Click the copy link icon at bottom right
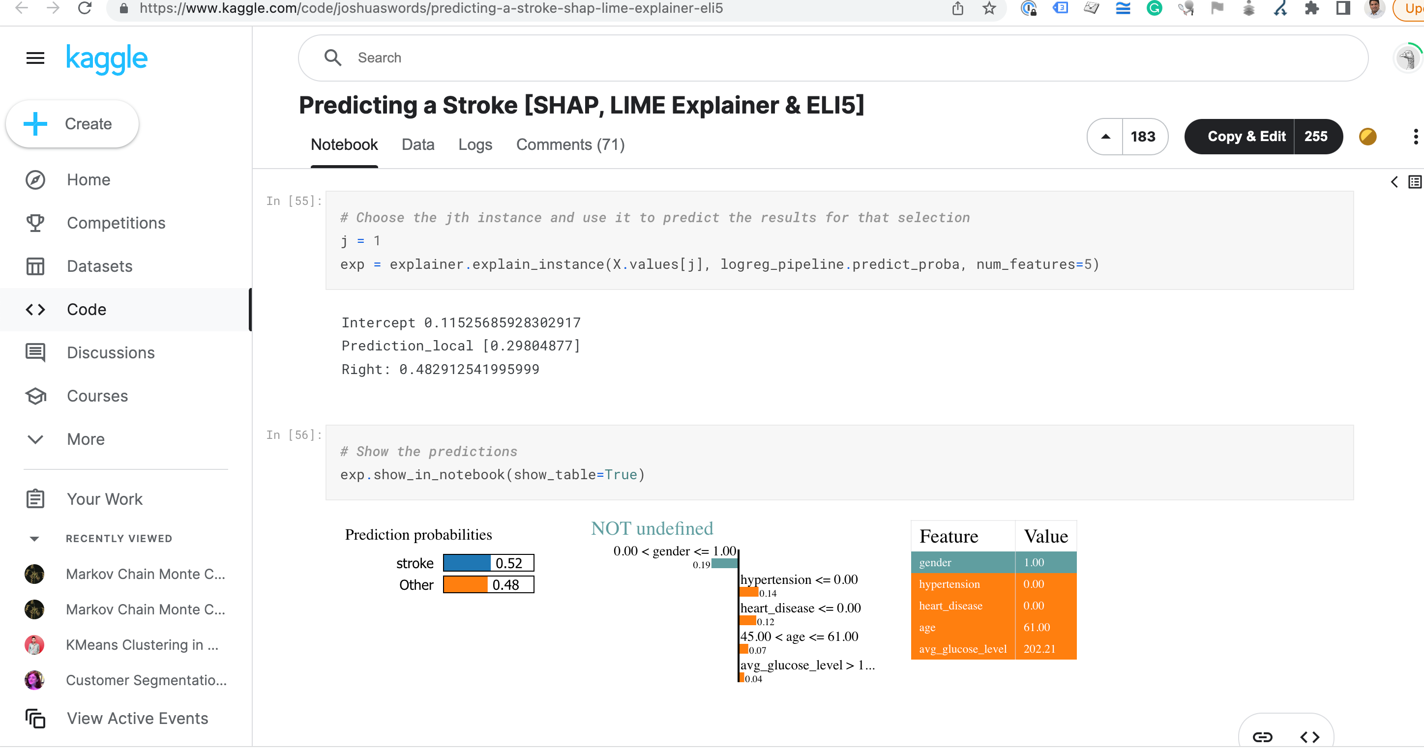This screenshot has height=751, width=1424. 1262,737
